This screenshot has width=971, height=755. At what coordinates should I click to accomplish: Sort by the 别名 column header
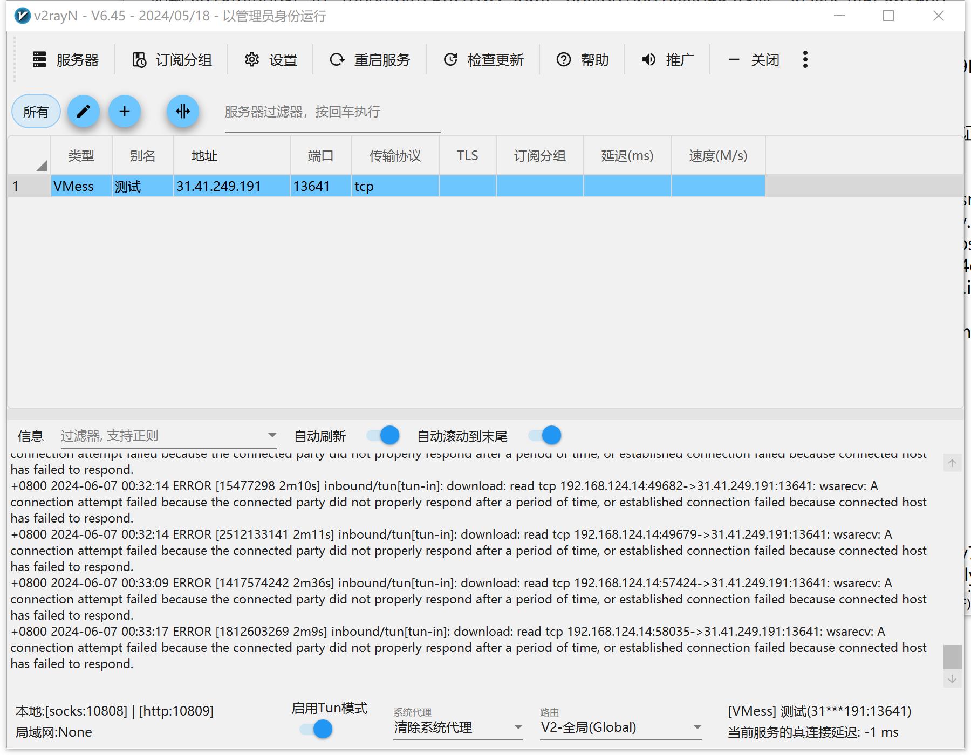coord(143,156)
